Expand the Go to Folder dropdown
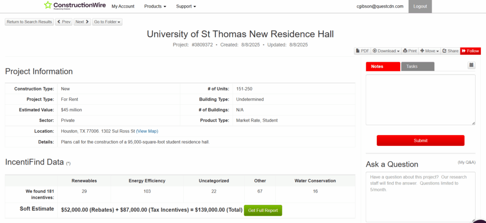The width and height of the screenshot is (486, 223). click(107, 22)
